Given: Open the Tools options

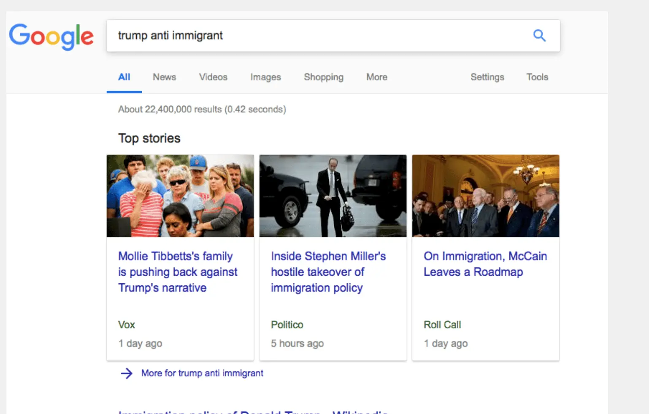Looking at the screenshot, I should [x=536, y=77].
